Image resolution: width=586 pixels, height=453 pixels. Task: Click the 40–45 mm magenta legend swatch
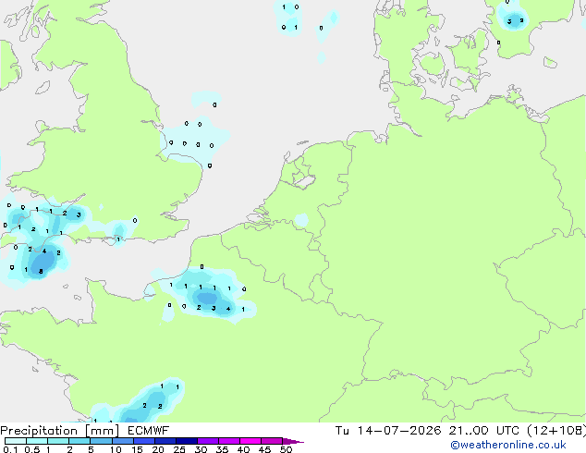point(250,441)
